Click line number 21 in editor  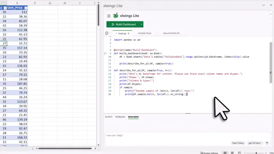110,94
